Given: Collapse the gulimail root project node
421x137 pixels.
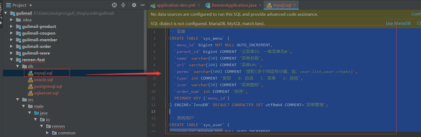Looking at the screenshot, I should (6, 13).
